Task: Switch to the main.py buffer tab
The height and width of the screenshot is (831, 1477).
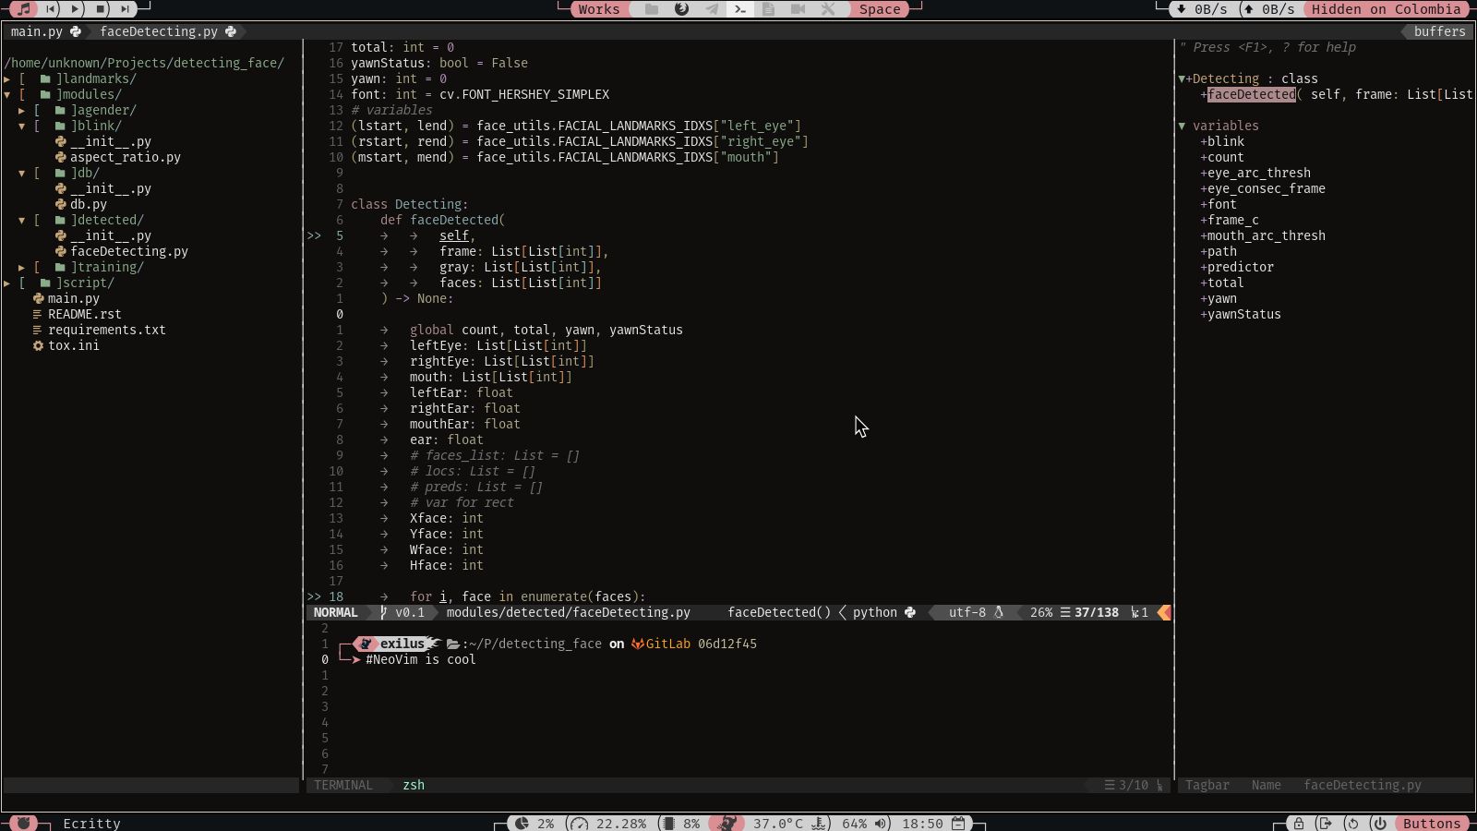Action: tap(37, 30)
